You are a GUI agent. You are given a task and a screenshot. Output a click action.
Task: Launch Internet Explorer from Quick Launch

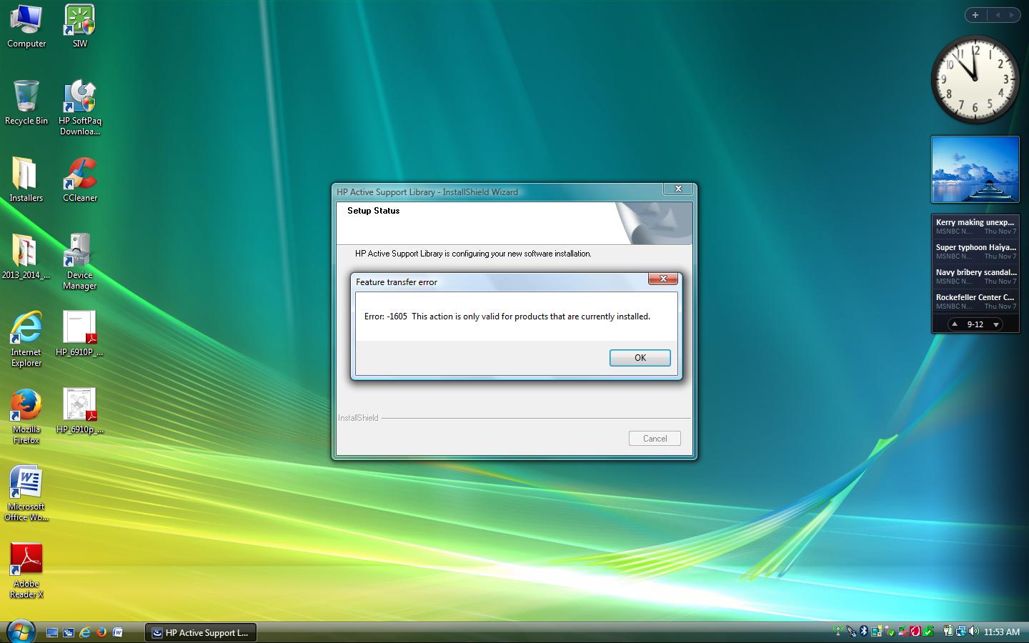85,632
